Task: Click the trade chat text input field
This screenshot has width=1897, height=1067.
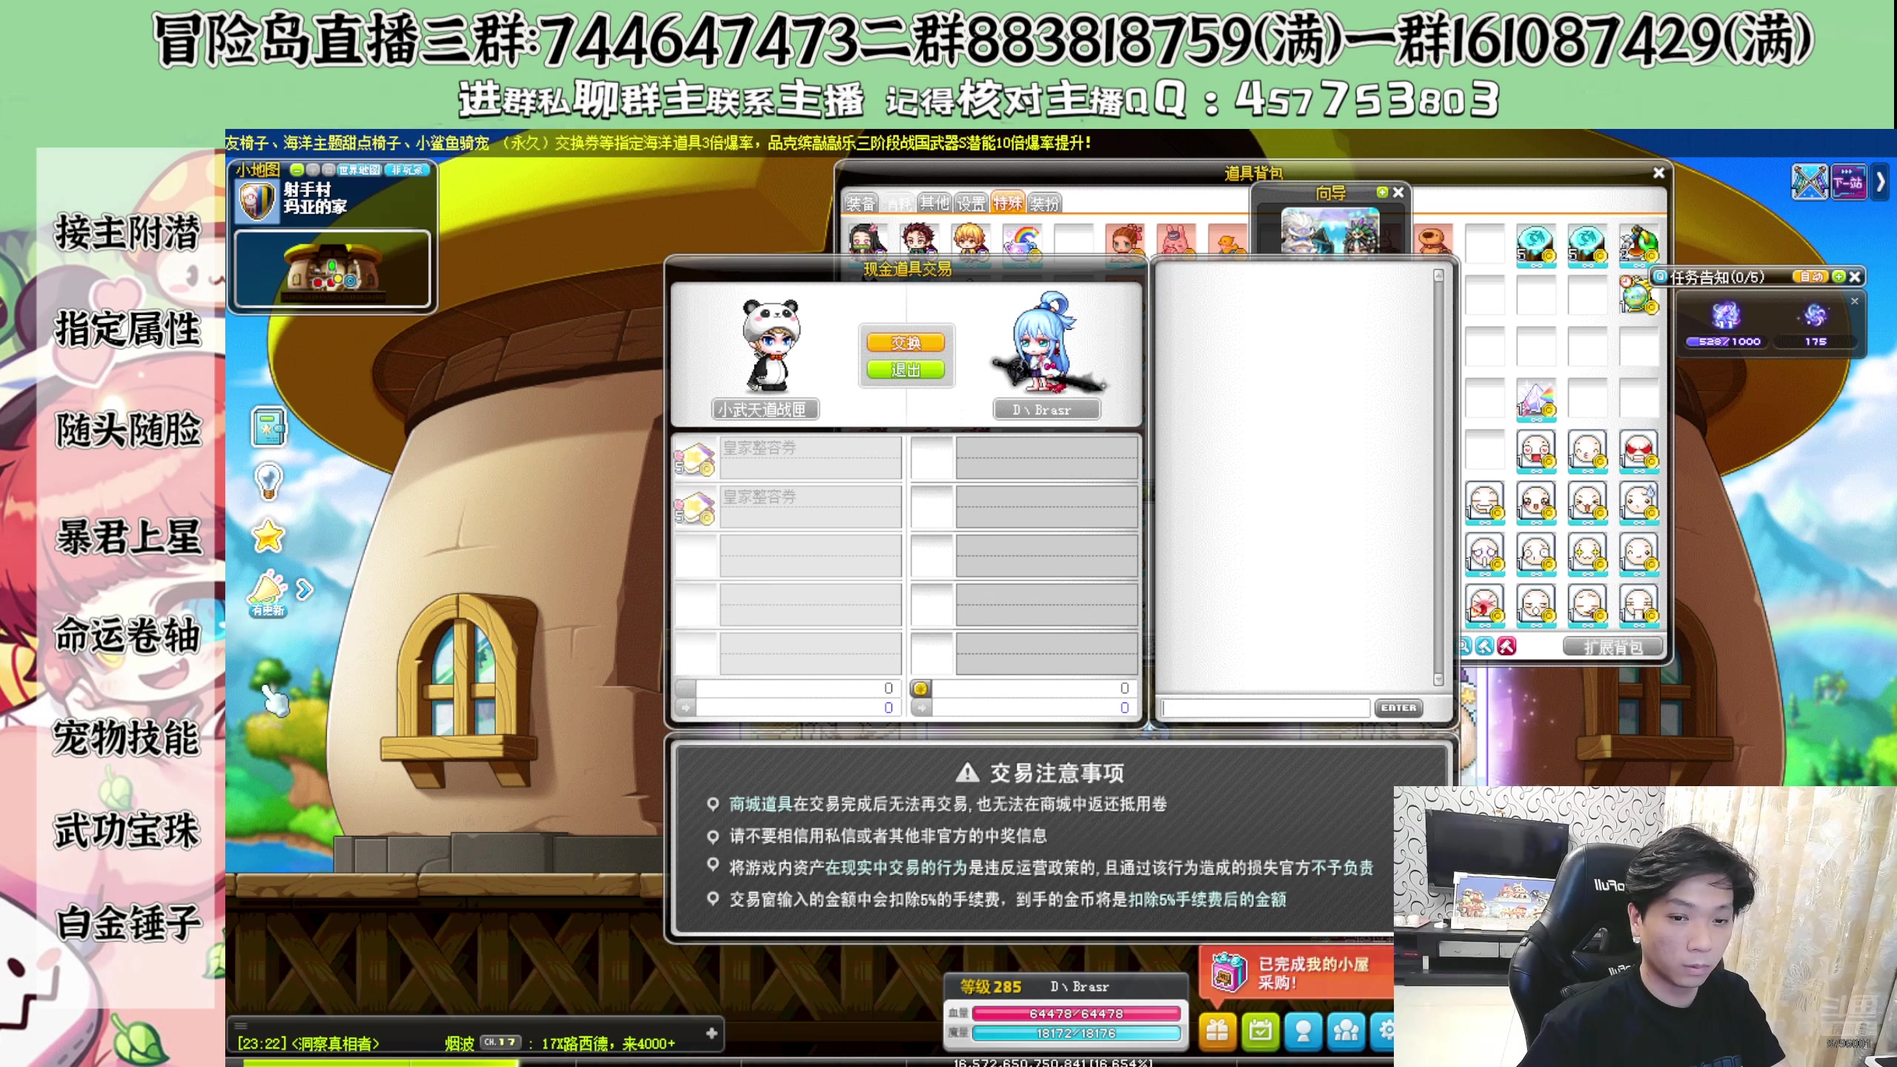Action: [x=1265, y=708]
